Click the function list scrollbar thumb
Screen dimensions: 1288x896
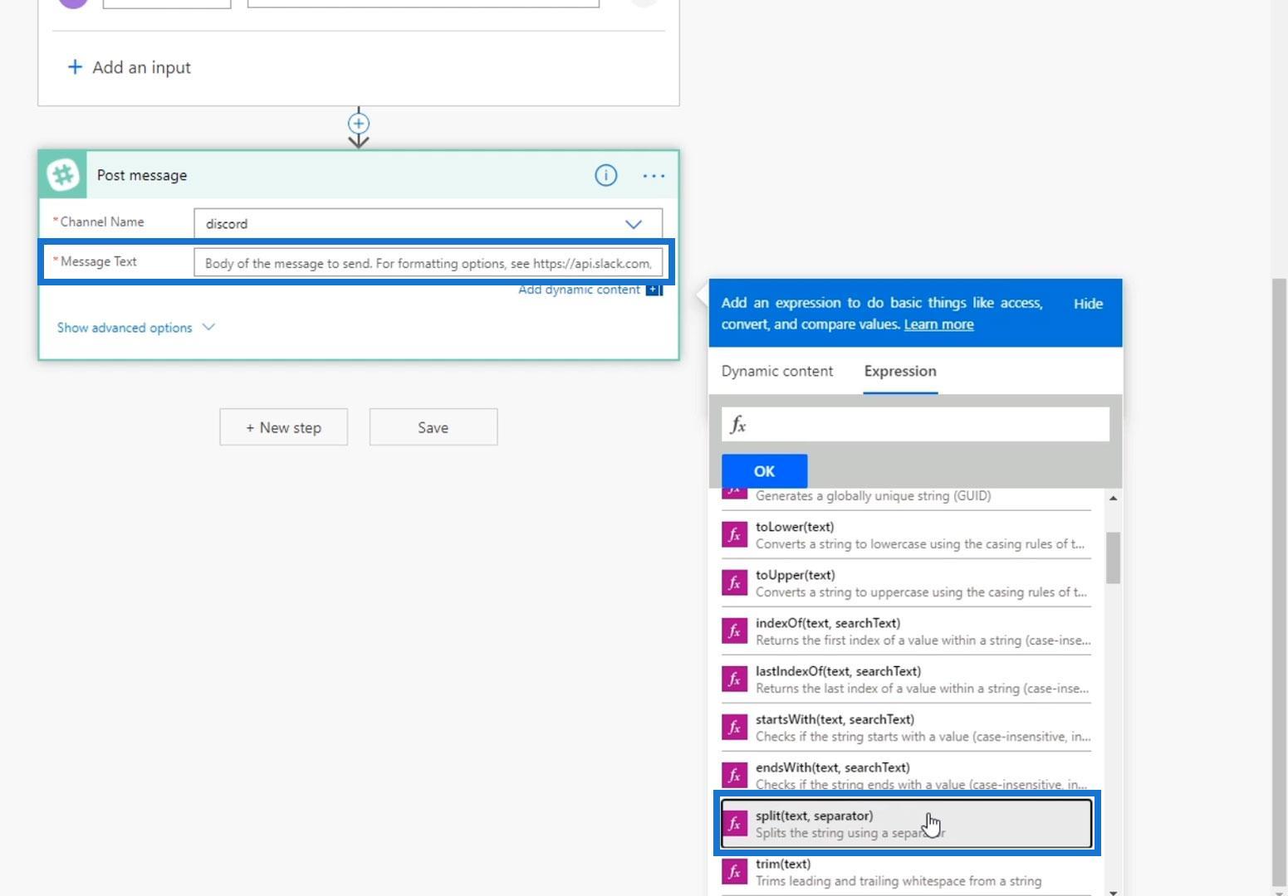point(1113,558)
